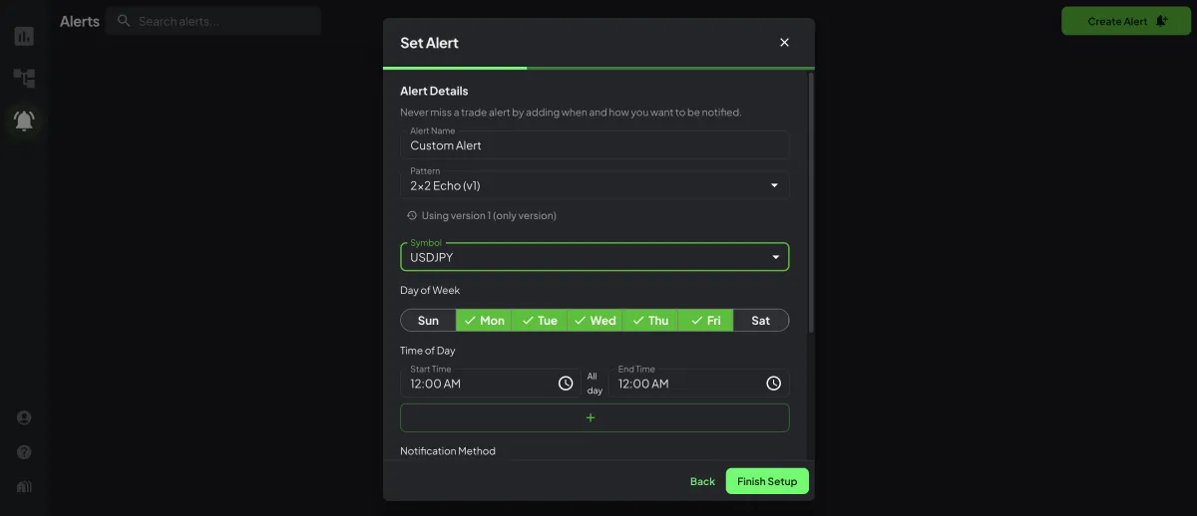Add another time range with plus button
1197x516 pixels.
click(594, 418)
